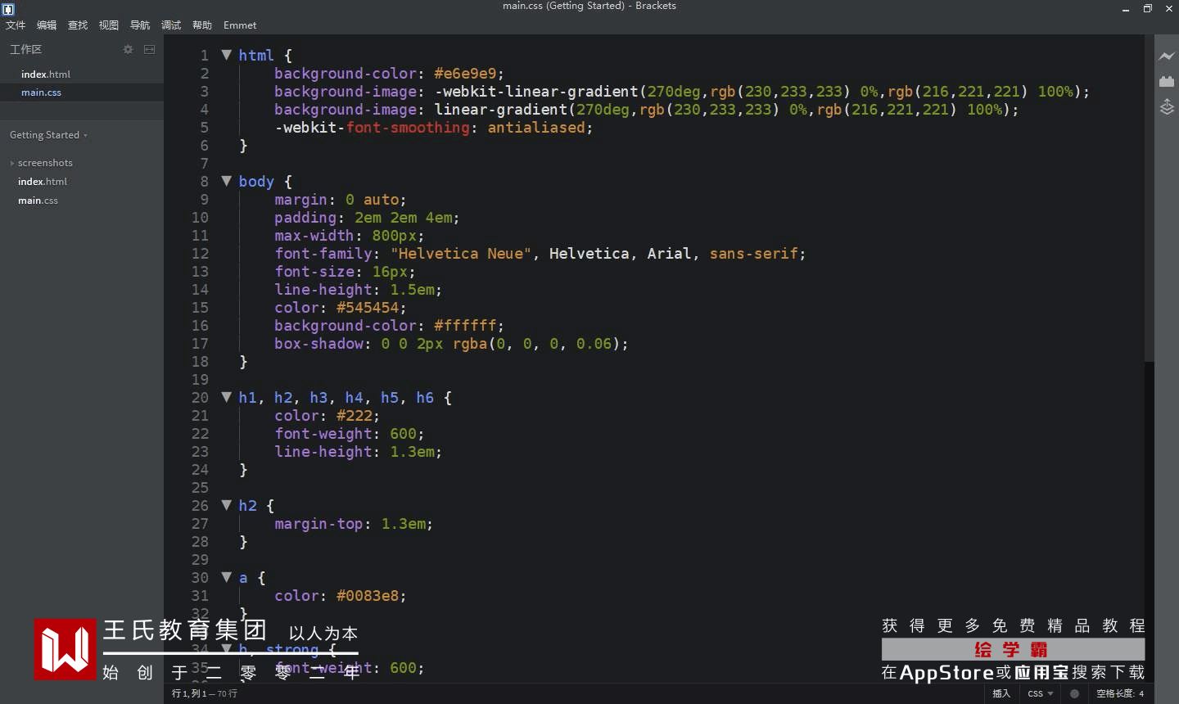Open the 视图 menu
Viewport: 1179px width, 704px height.
pyautogui.click(x=109, y=25)
